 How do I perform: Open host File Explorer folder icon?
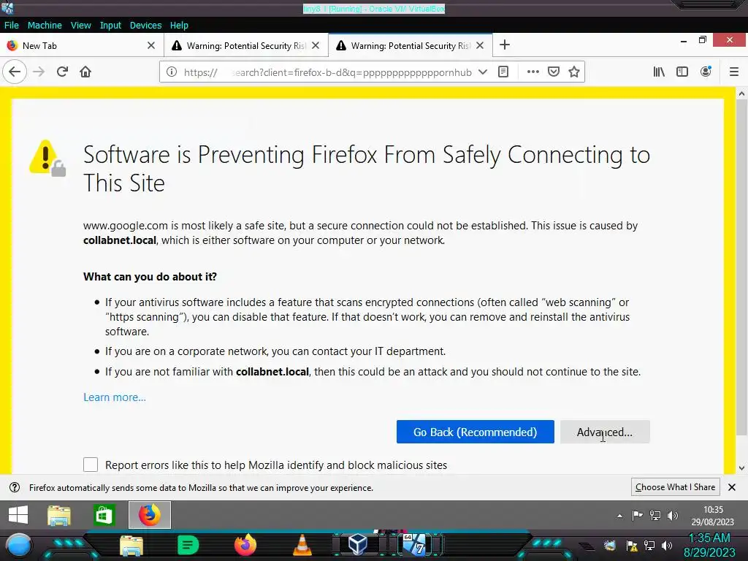(131, 546)
